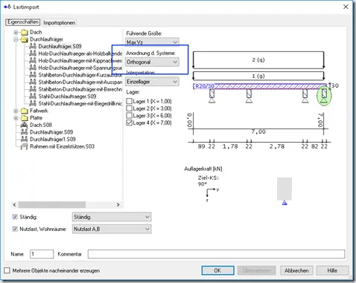The height and width of the screenshot is (283, 356).
Task: Click the icon of Holz-Durchlauftraeger-als-Holzbalkendecke
Action: [33, 53]
